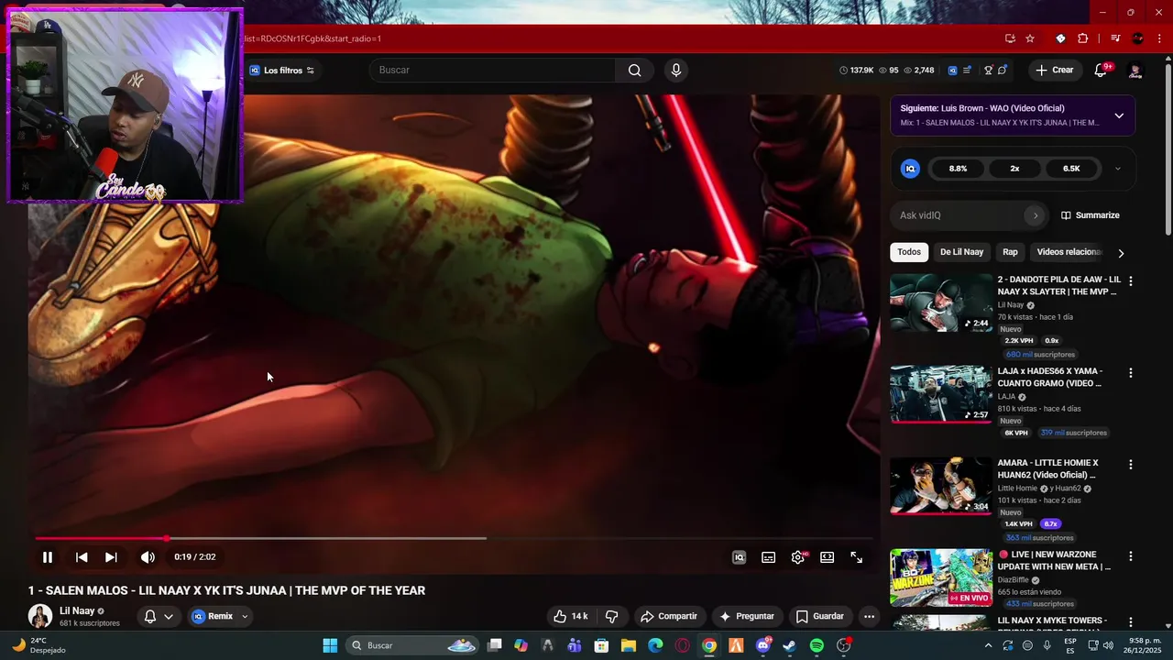
Task: Open the vidIQ Remix dropdown
Action: pyautogui.click(x=220, y=617)
